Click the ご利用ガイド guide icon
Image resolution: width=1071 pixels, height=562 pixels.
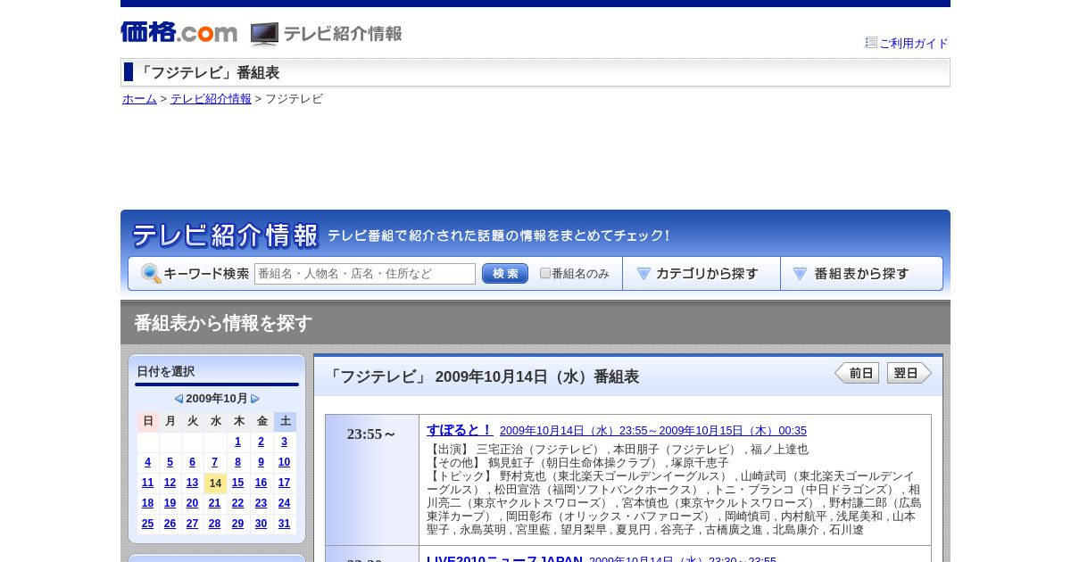871,42
